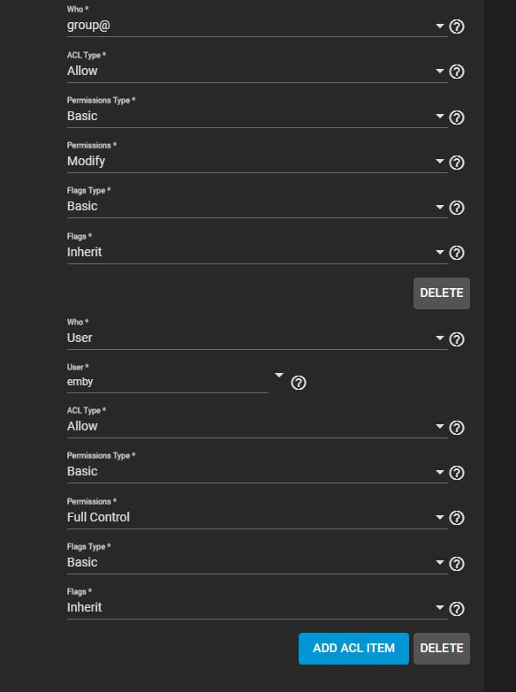Expand the Who dropdown showing group@
This screenshot has width=516, height=692.
(257, 26)
